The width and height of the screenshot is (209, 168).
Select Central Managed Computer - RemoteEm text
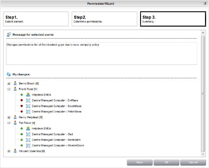tap(56, 140)
